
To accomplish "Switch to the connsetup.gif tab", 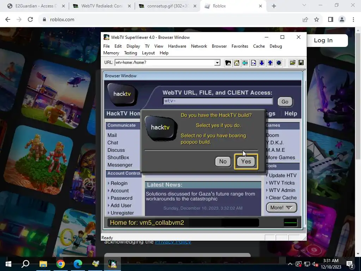I will (167, 6).
